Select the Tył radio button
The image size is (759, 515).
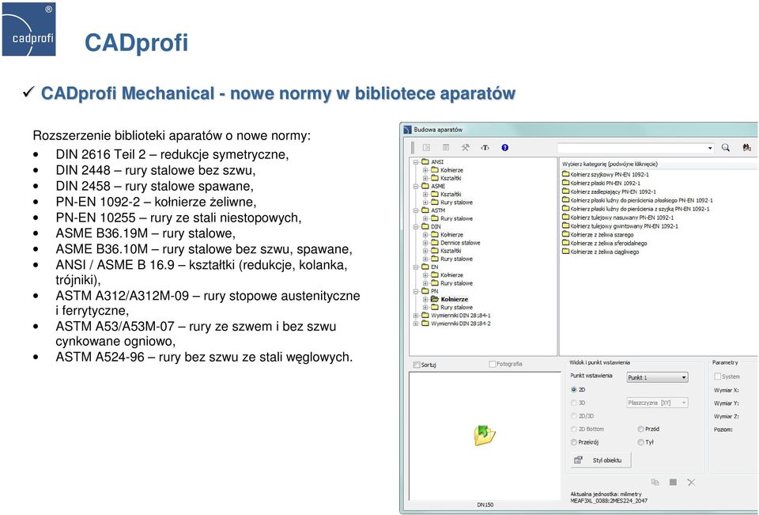click(640, 442)
